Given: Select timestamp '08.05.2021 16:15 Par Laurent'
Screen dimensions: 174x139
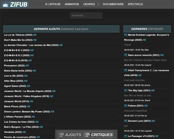Looking at the screenshot, I should 138,131.
